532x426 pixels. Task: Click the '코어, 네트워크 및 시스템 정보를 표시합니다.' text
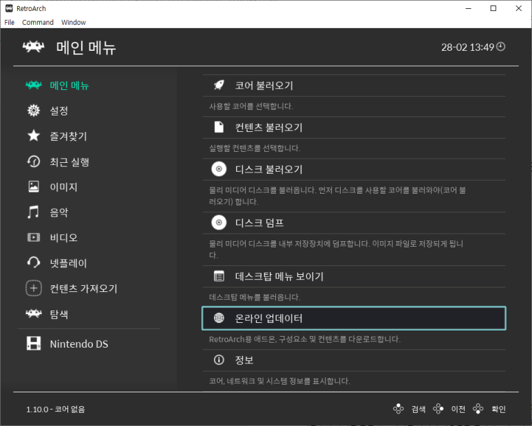(279, 381)
